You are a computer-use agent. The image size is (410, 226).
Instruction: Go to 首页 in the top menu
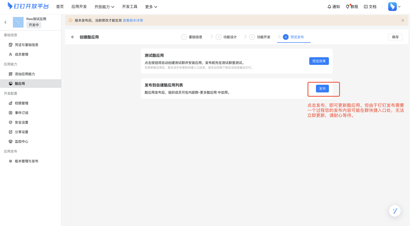point(60,6)
